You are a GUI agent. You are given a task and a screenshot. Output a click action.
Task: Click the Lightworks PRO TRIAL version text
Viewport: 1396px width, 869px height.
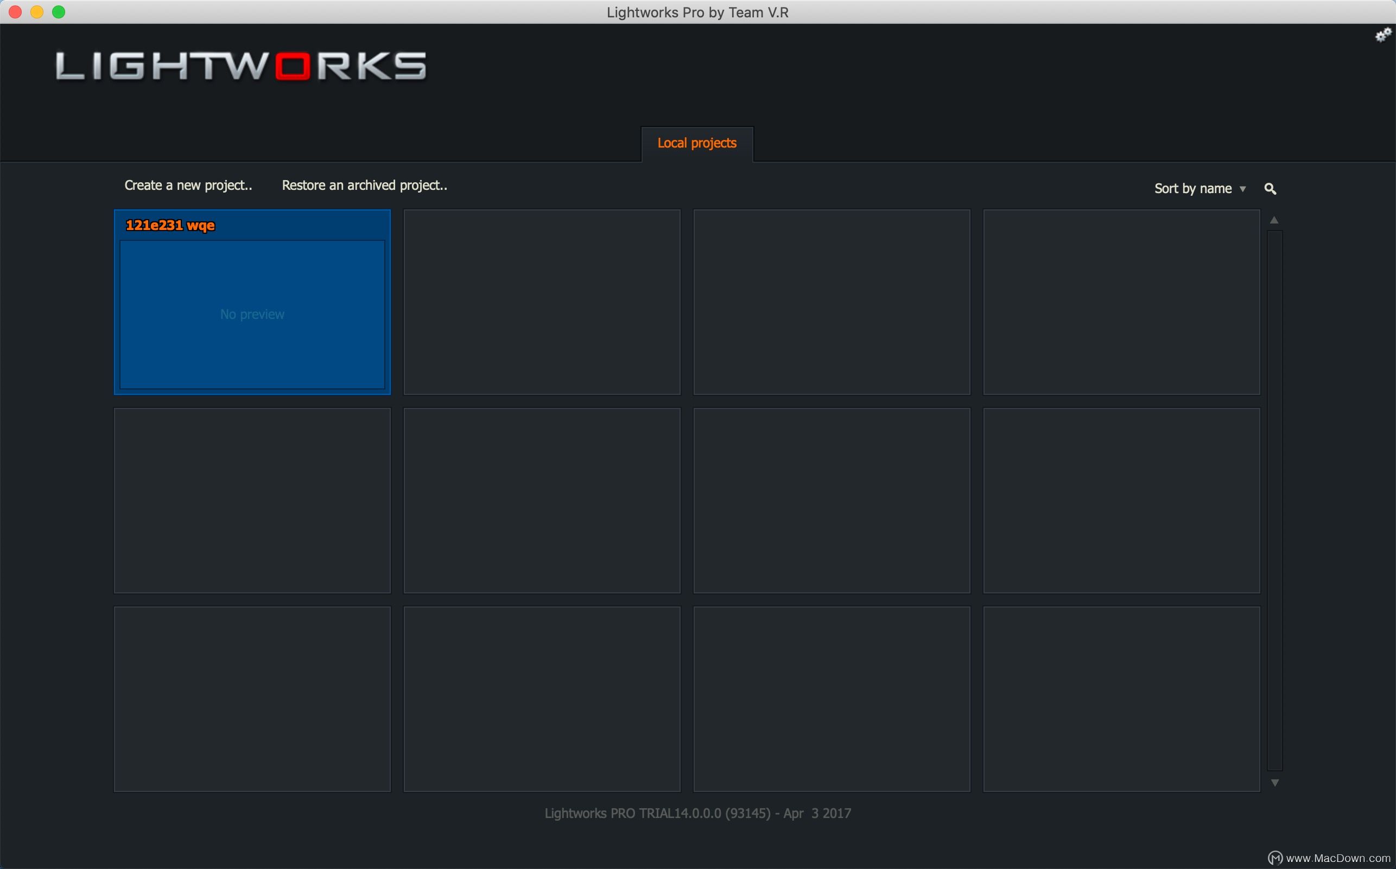pos(697,813)
